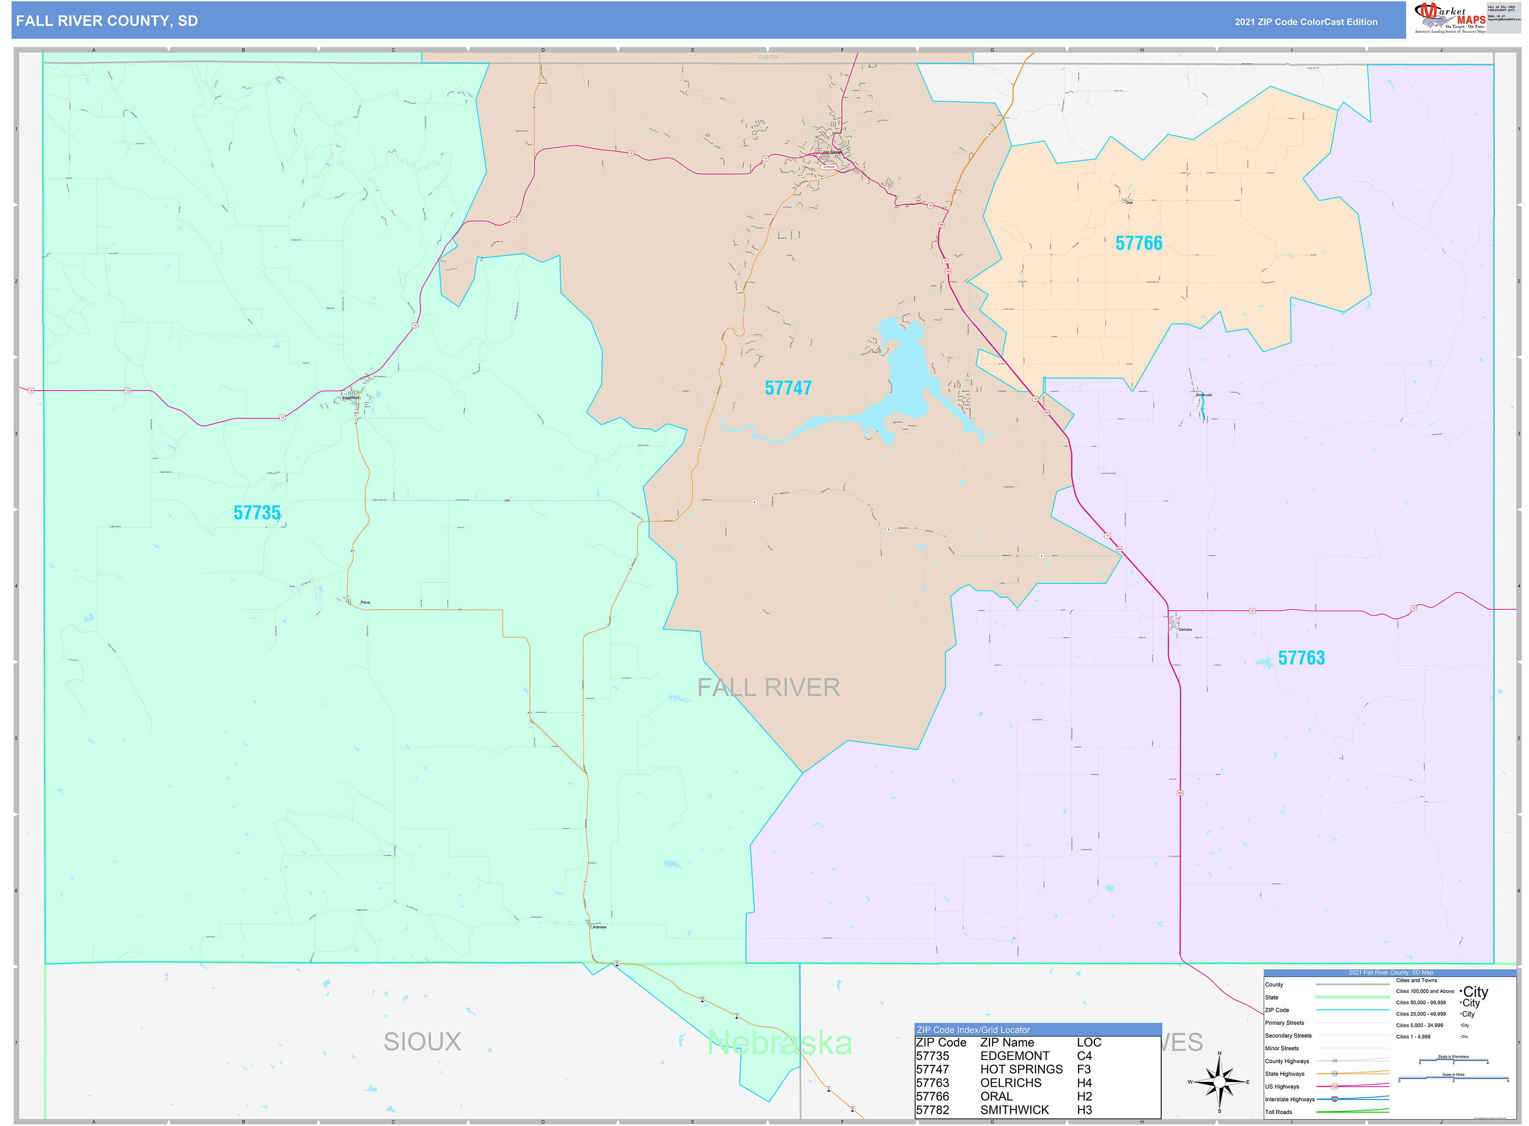
Task: Click the ZIP Code 57747 label on the map
Action: (x=788, y=388)
